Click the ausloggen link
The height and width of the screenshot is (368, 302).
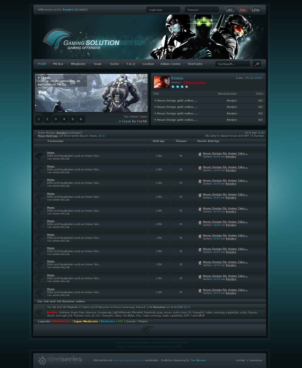click(x=75, y=133)
